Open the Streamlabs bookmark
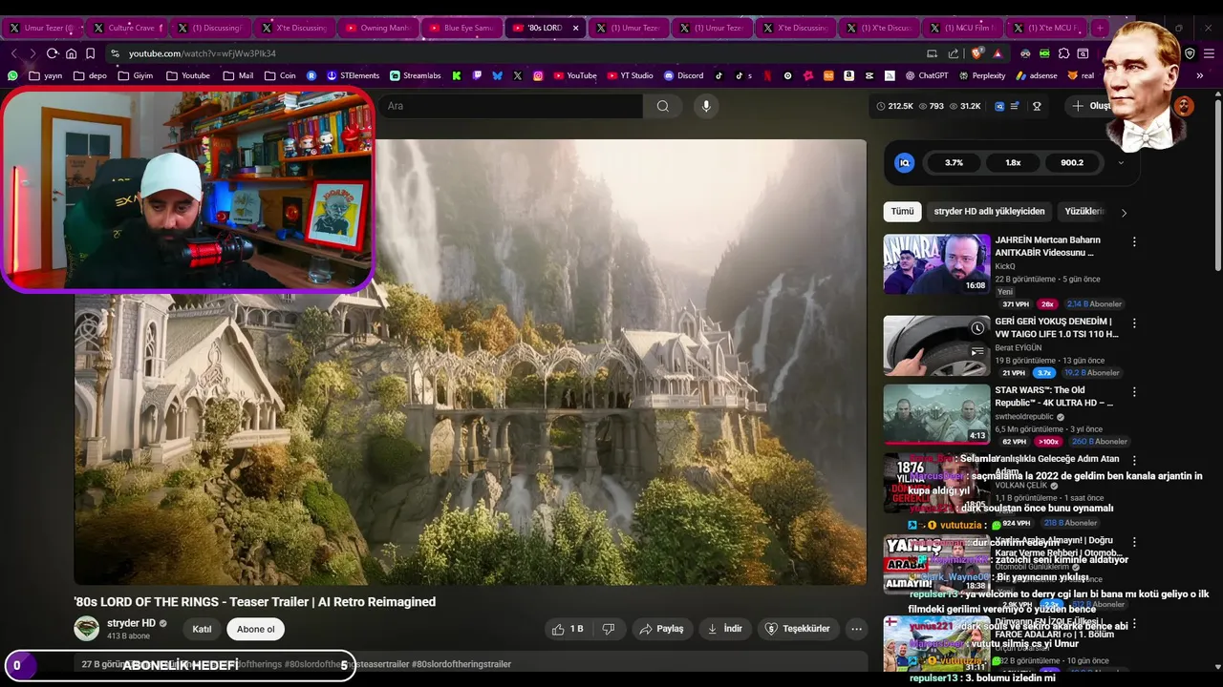Screen dimensions: 1223x687 (417, 75)
